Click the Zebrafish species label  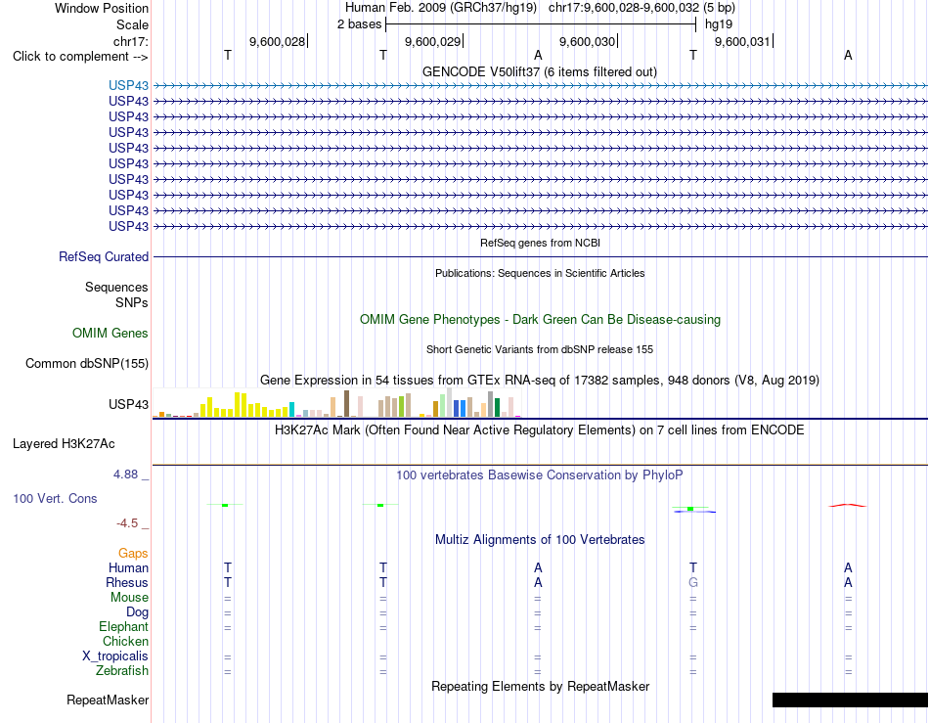122,671
